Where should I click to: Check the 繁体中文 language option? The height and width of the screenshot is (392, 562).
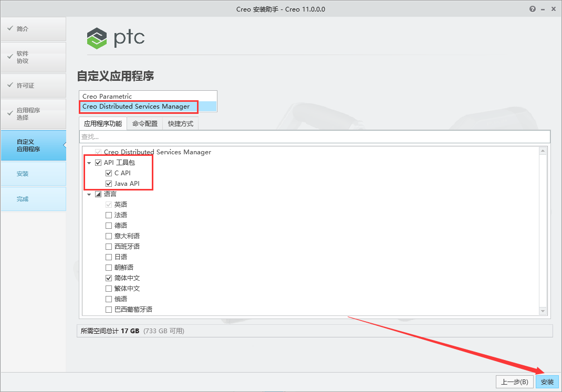coord(109,288)
